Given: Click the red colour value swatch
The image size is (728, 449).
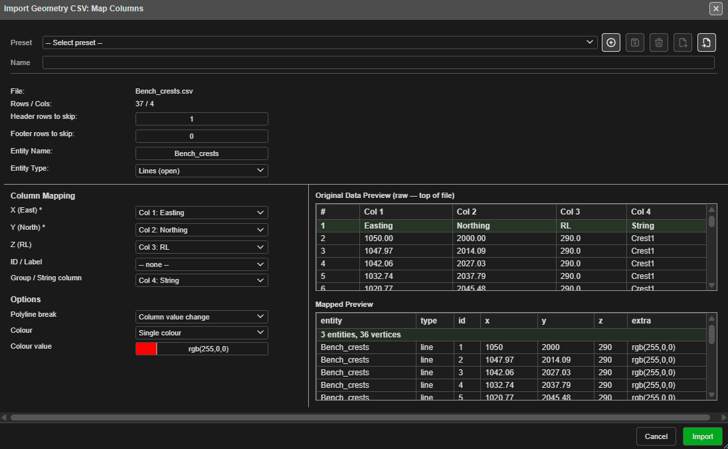Looking at the screenshot, I should tap(146, 349).
